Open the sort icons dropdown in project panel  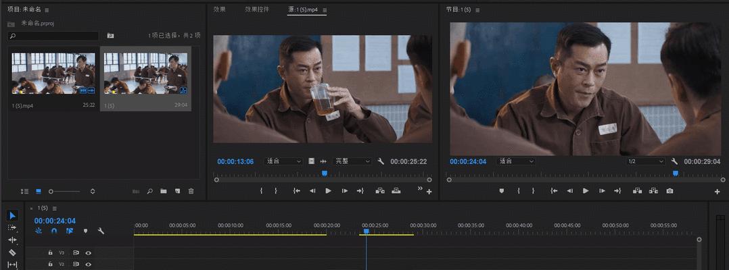pos(93,191)
